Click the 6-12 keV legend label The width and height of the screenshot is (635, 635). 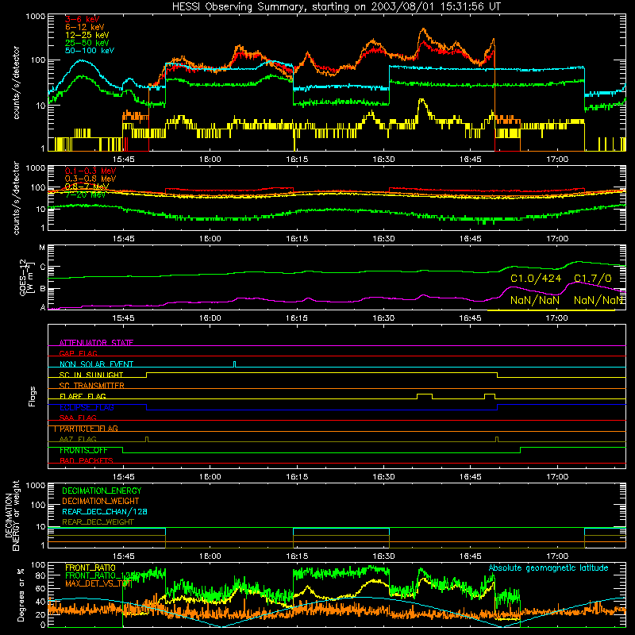(x=85, y=27)
